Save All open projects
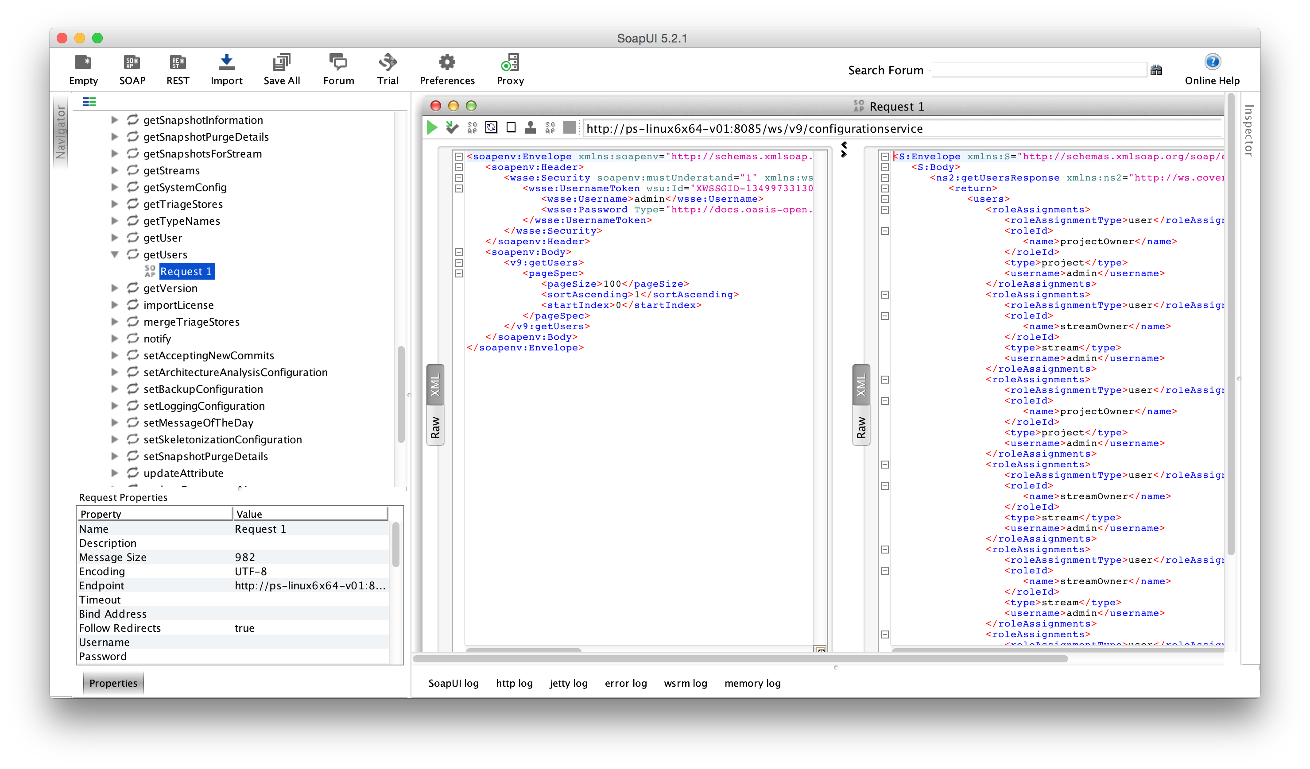Image resolution: width=1310 pixels, height=769 pixels. [281, 69]
